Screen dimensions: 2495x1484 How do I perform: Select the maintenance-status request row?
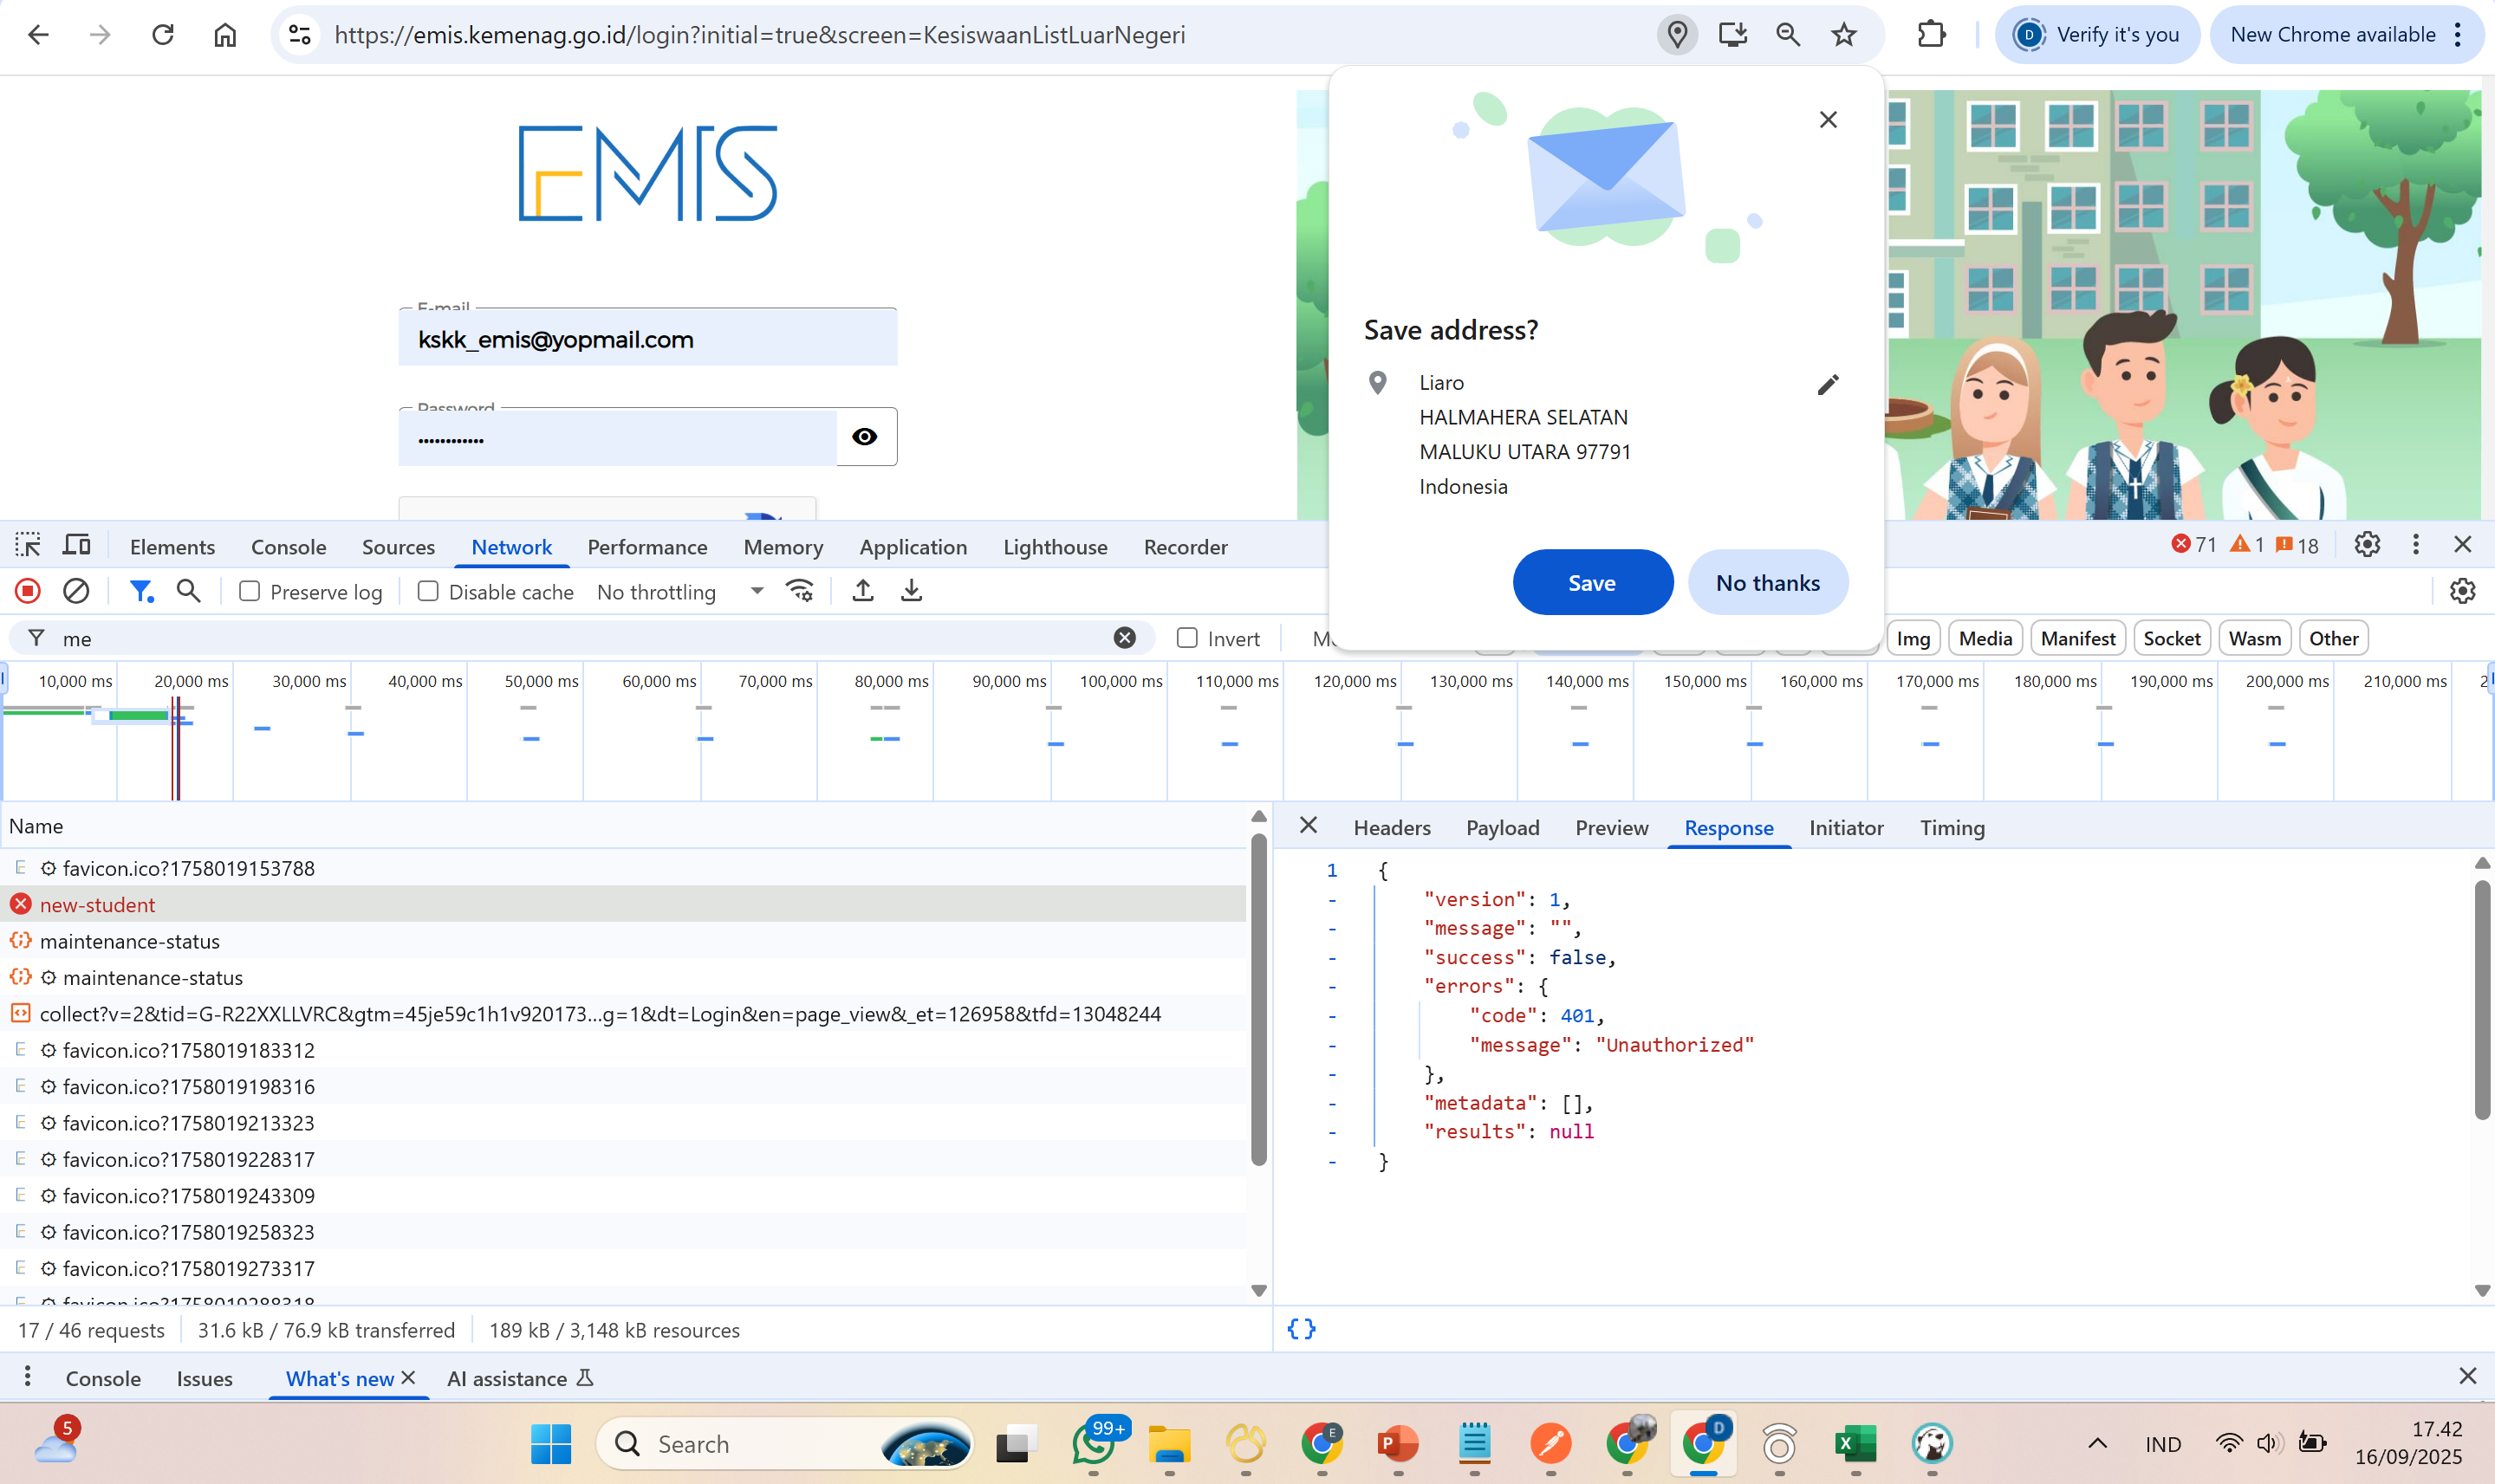pos(130,941)
